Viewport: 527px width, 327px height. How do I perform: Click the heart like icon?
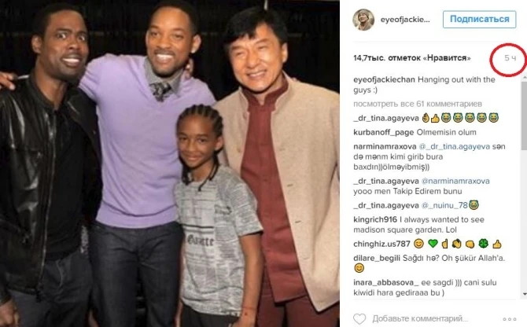(x=359, y=318)
